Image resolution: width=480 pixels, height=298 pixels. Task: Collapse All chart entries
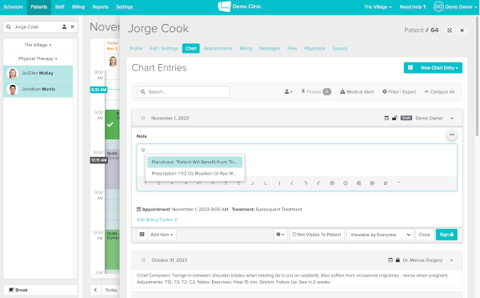tap(439, 91)
